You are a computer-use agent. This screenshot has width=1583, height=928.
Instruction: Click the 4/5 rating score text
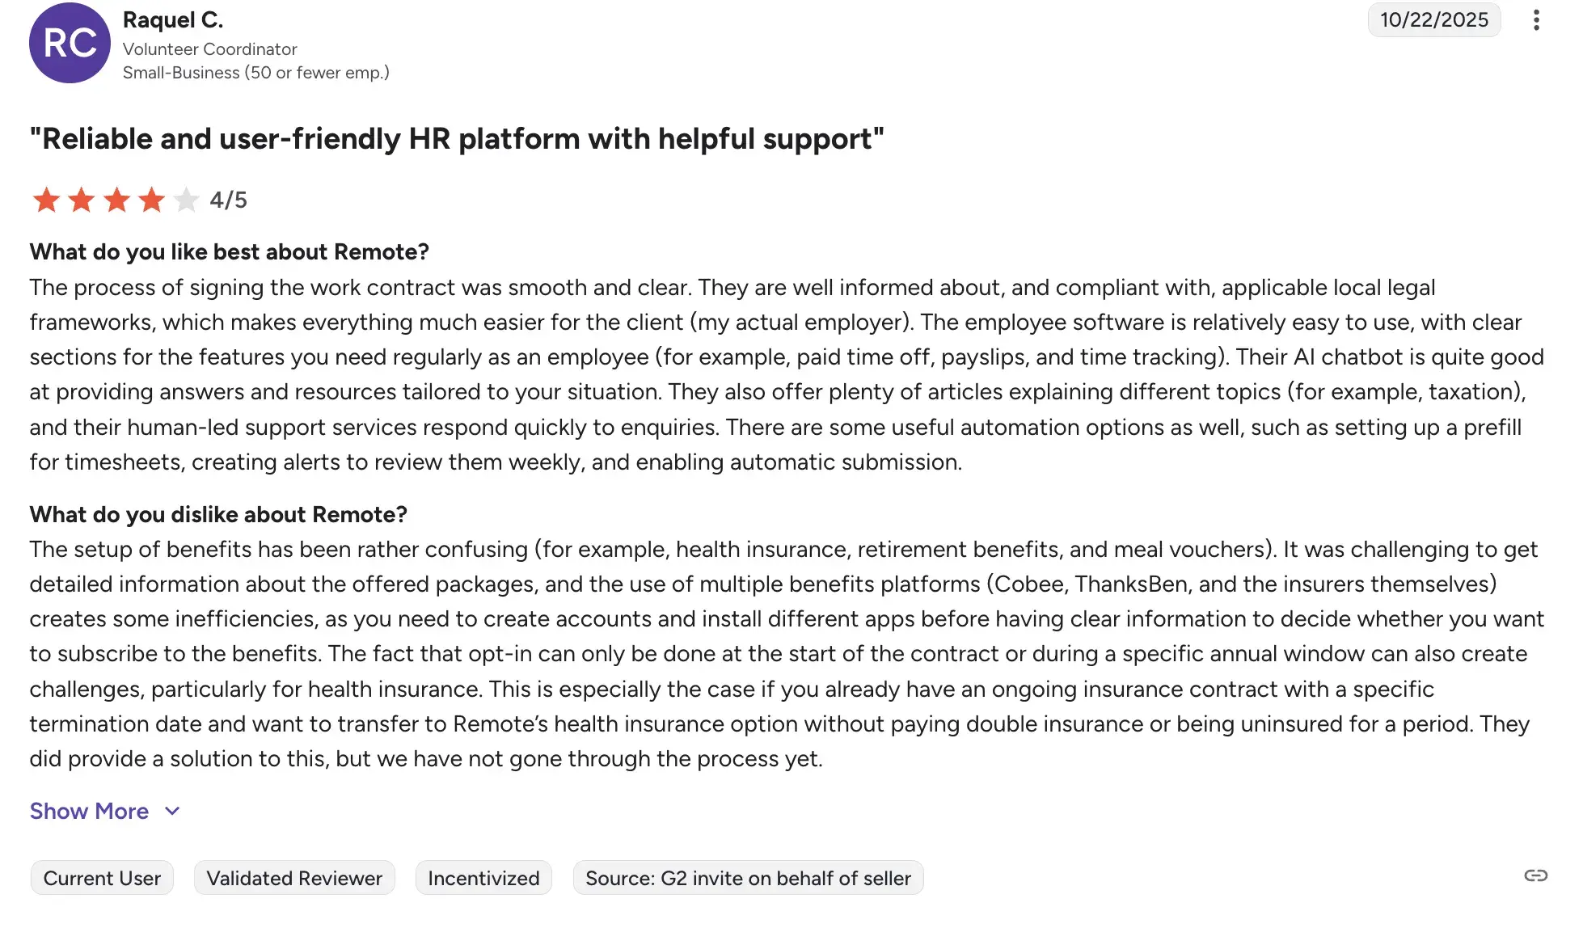click(x=228, y=200)
